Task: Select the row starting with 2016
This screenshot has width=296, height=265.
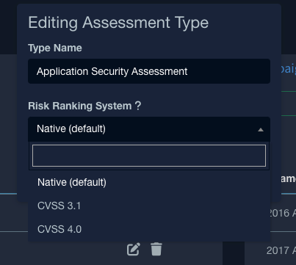Action: (281, 213)
